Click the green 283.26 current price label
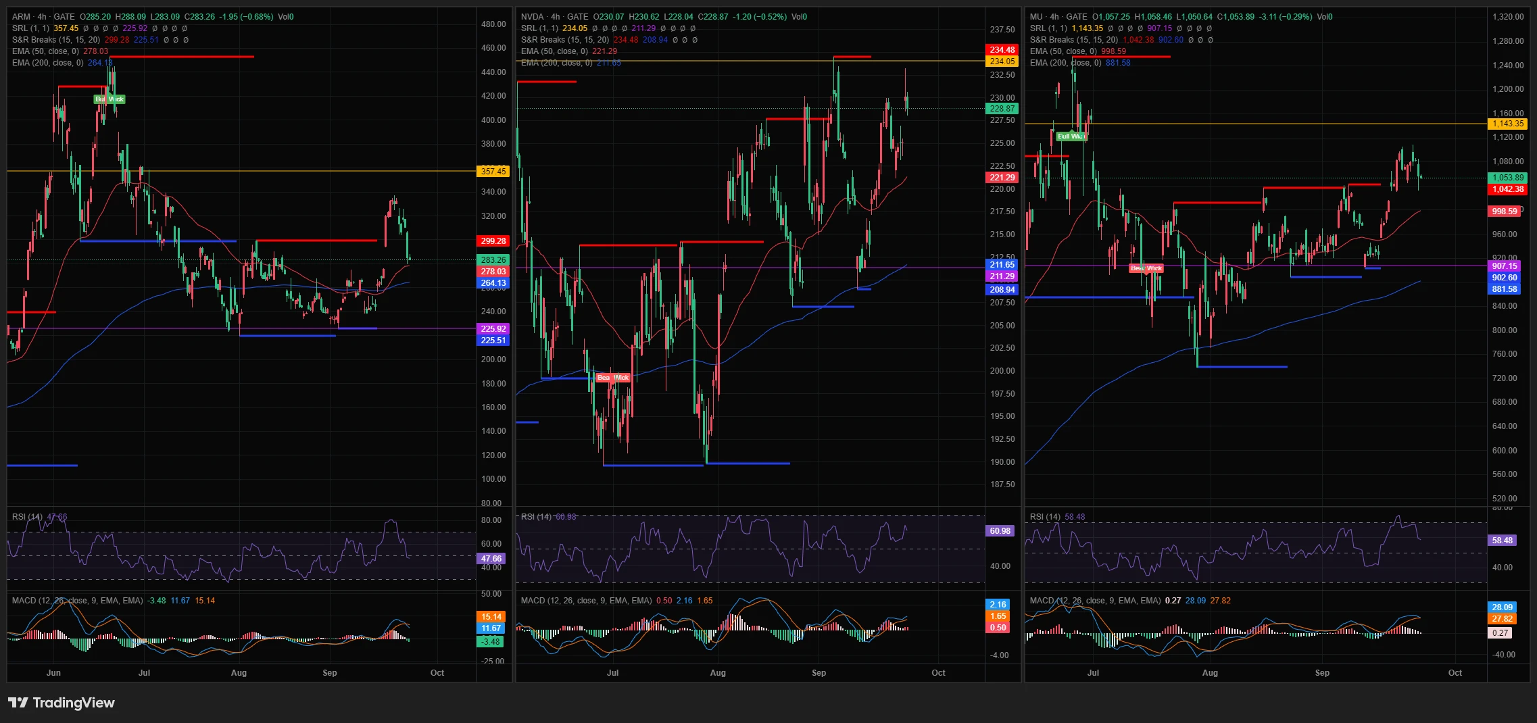Viewport: 1537px width, 723px height. 493,260
